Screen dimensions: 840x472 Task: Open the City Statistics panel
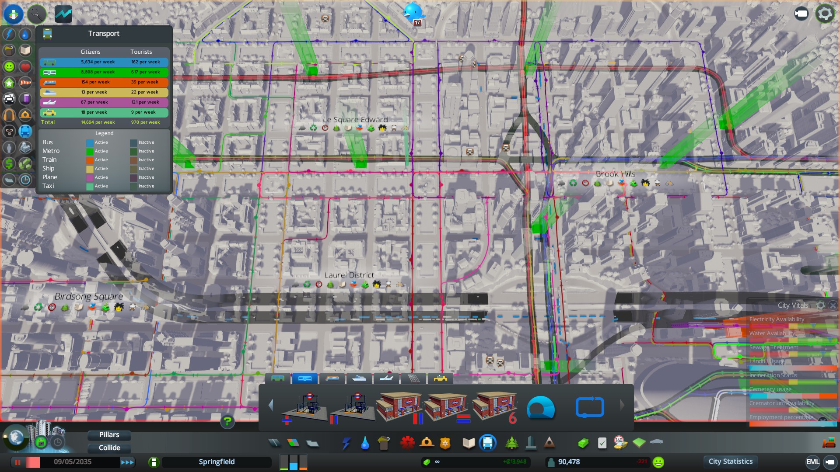pos(730,462)
